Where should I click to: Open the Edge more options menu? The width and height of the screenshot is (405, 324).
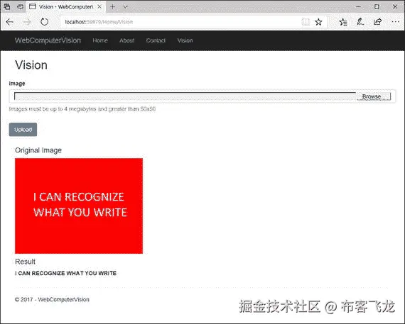tap(396, 22)
